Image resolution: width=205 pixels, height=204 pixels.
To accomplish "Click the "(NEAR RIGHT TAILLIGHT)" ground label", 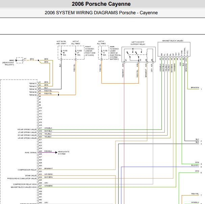I will click(8, 64).
